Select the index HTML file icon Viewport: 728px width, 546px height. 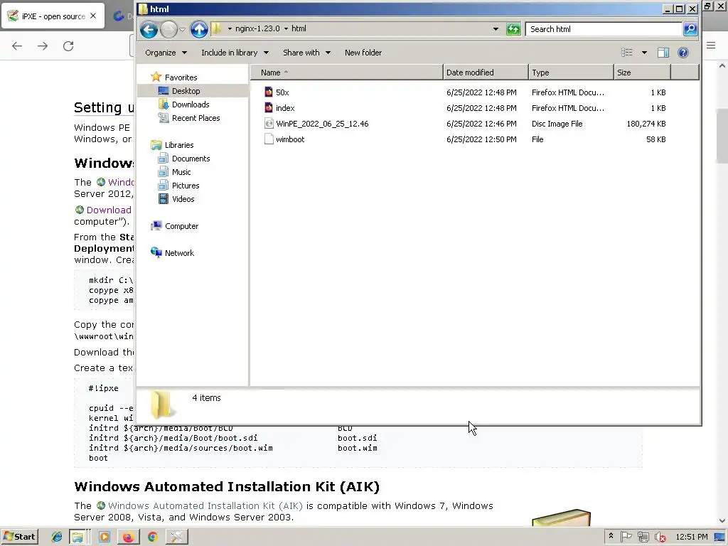pyautogui.click(x=269, y=108)
